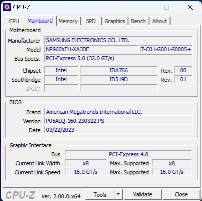This screenshot has height=201, width=202.
Task: Close the window with the X icon
Action: click(190, 7)
